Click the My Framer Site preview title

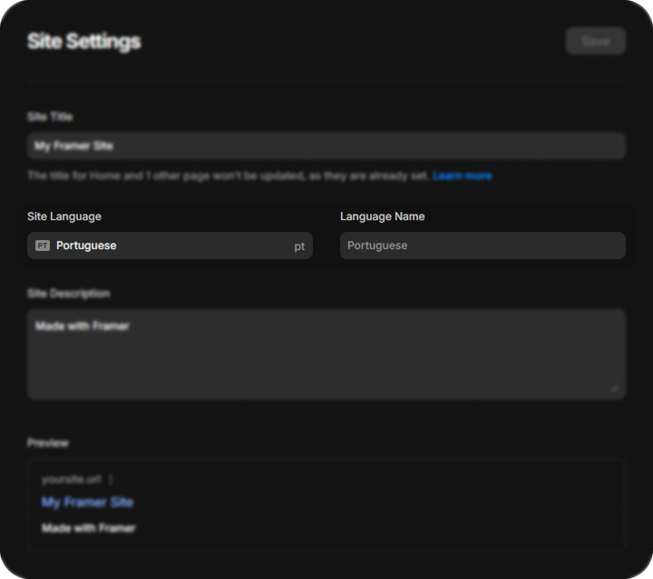(87, 502)
